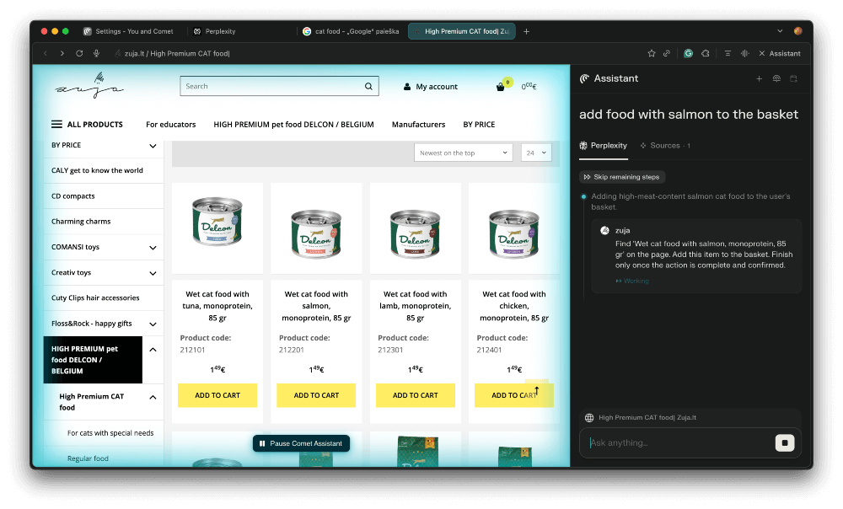Viewport: 843px width, 509px height.
Task: Open the For educators menu
Action: (x=171, y=124)
